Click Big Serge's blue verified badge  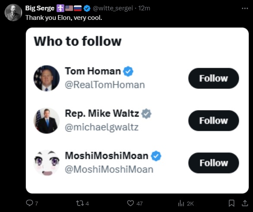87,8
